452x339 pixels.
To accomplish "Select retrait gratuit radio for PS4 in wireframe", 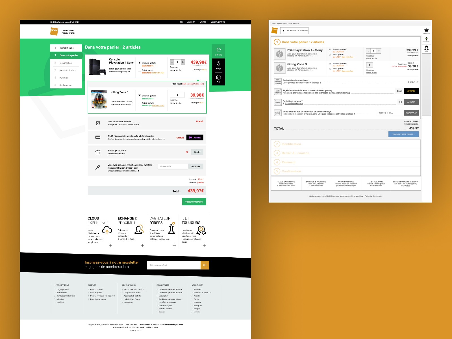I will tap(330, 55).
